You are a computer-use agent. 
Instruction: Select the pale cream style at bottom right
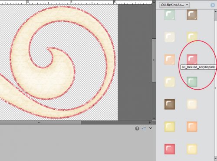192,149
